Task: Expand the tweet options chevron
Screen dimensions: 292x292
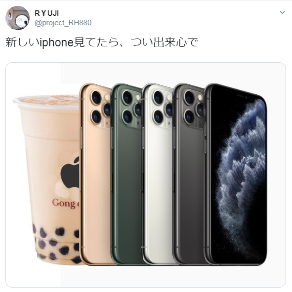Action: 282,12
